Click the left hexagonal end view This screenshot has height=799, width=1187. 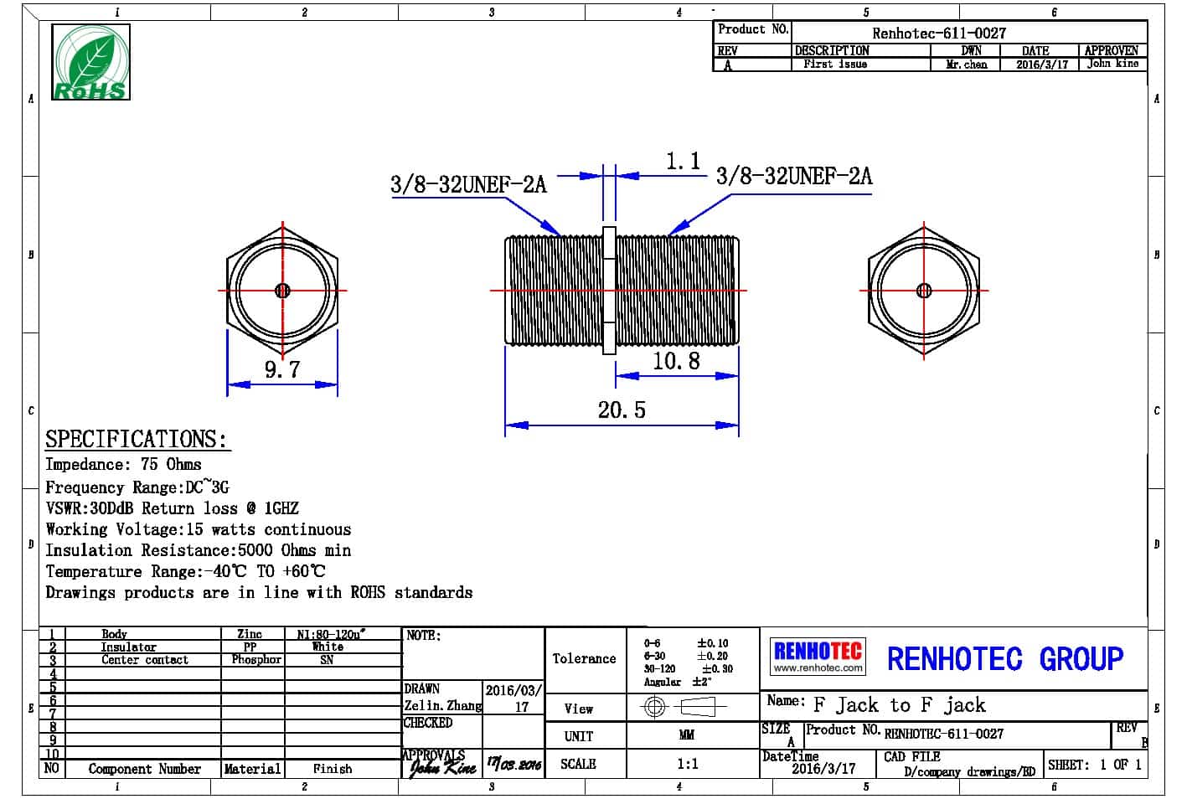282,291
